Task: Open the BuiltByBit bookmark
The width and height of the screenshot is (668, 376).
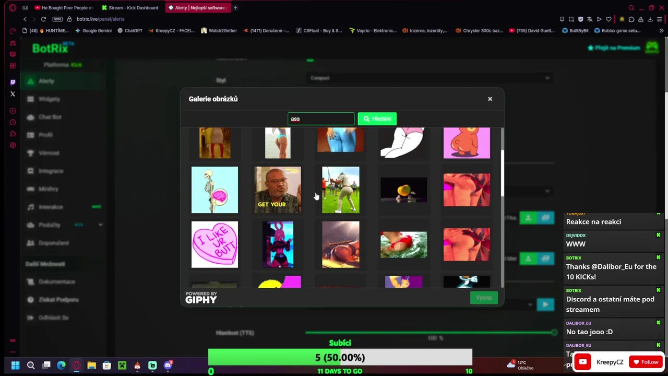Action: [575, 31]
